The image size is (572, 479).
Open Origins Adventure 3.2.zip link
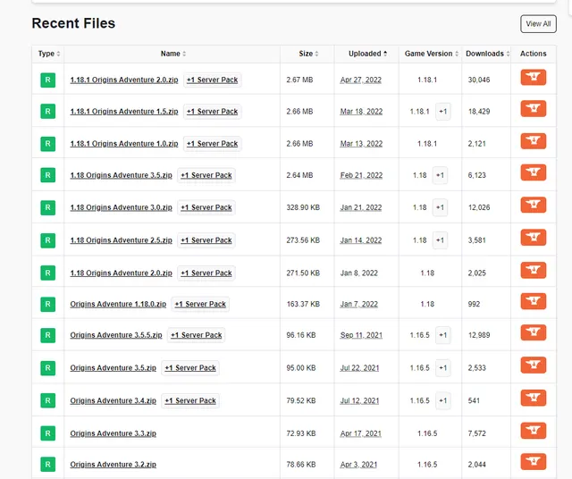114,465
